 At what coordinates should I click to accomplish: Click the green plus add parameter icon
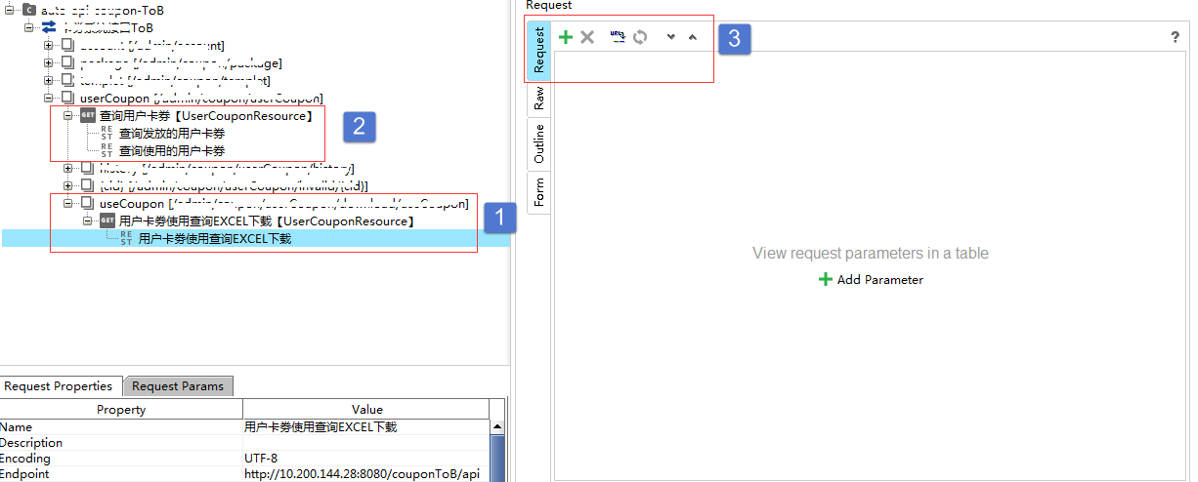click(566, 37)
